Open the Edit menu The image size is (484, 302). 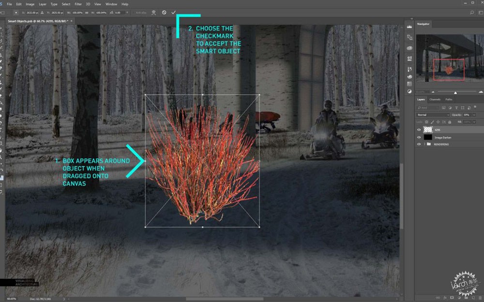tap(19, 4)
